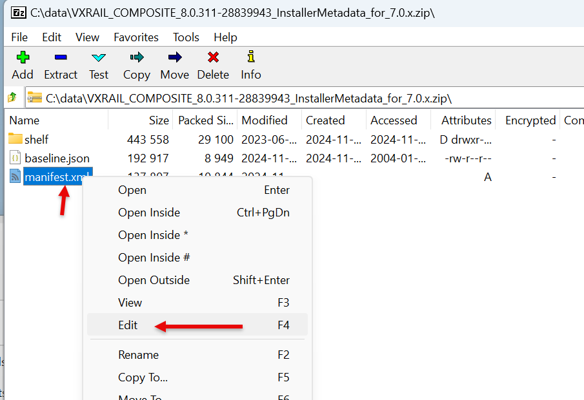This screenshot has width=584, height=400.
Task: Sort by the Packed Size column header
Action: tap(205, 120)
